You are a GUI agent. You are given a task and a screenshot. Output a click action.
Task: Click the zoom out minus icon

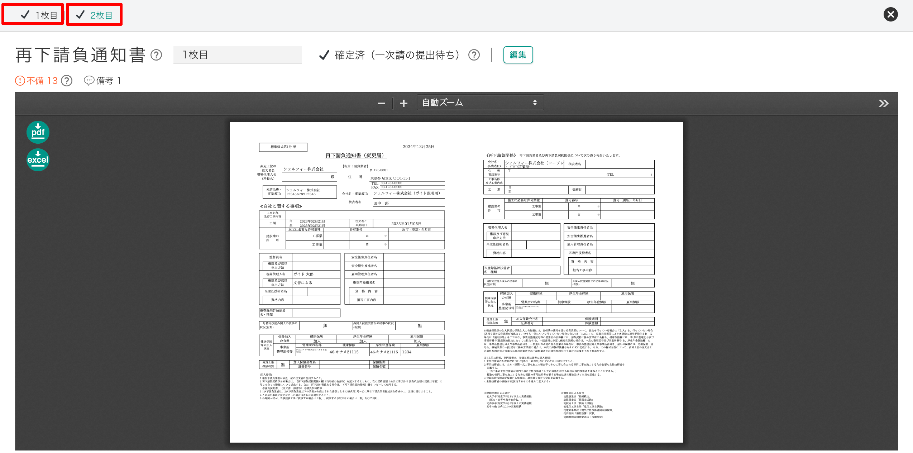381,104
